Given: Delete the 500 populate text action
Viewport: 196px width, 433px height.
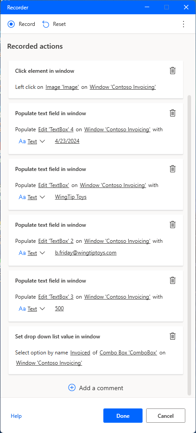Looking at the screenshot, I should tap(172, 280).
